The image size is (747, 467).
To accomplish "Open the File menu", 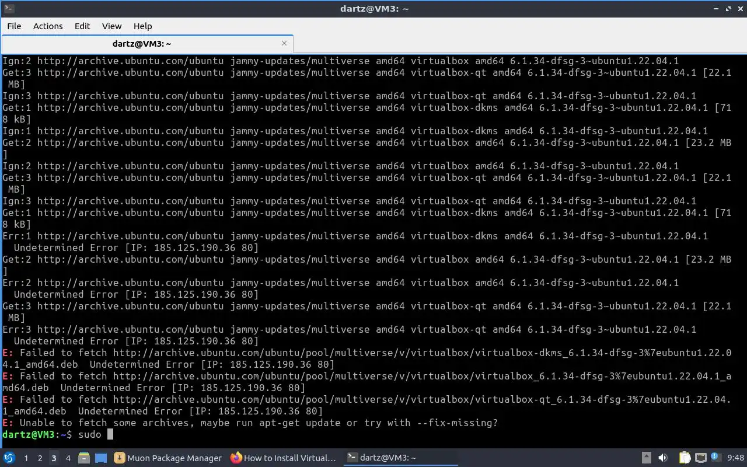I will click(14, 26).
